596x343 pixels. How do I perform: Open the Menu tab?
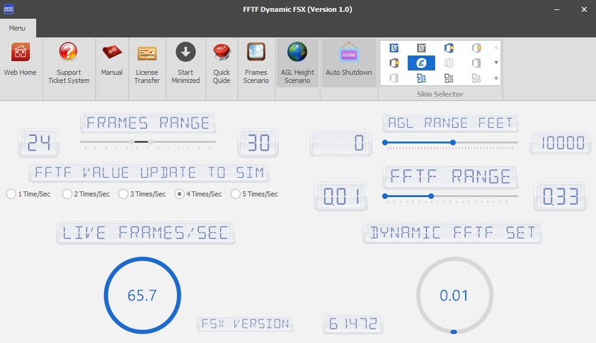pyautogui.click(x=17, y=28)
